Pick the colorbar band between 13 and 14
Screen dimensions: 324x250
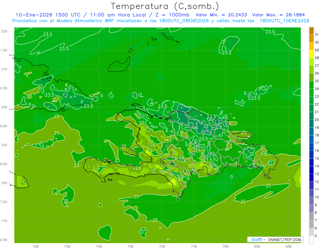311,170
